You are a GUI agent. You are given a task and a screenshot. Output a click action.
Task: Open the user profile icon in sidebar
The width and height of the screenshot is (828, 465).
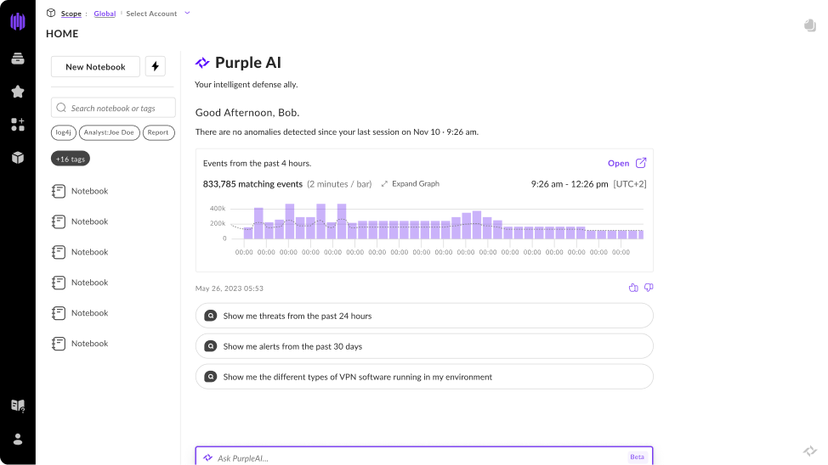click(x=17, y=439)
